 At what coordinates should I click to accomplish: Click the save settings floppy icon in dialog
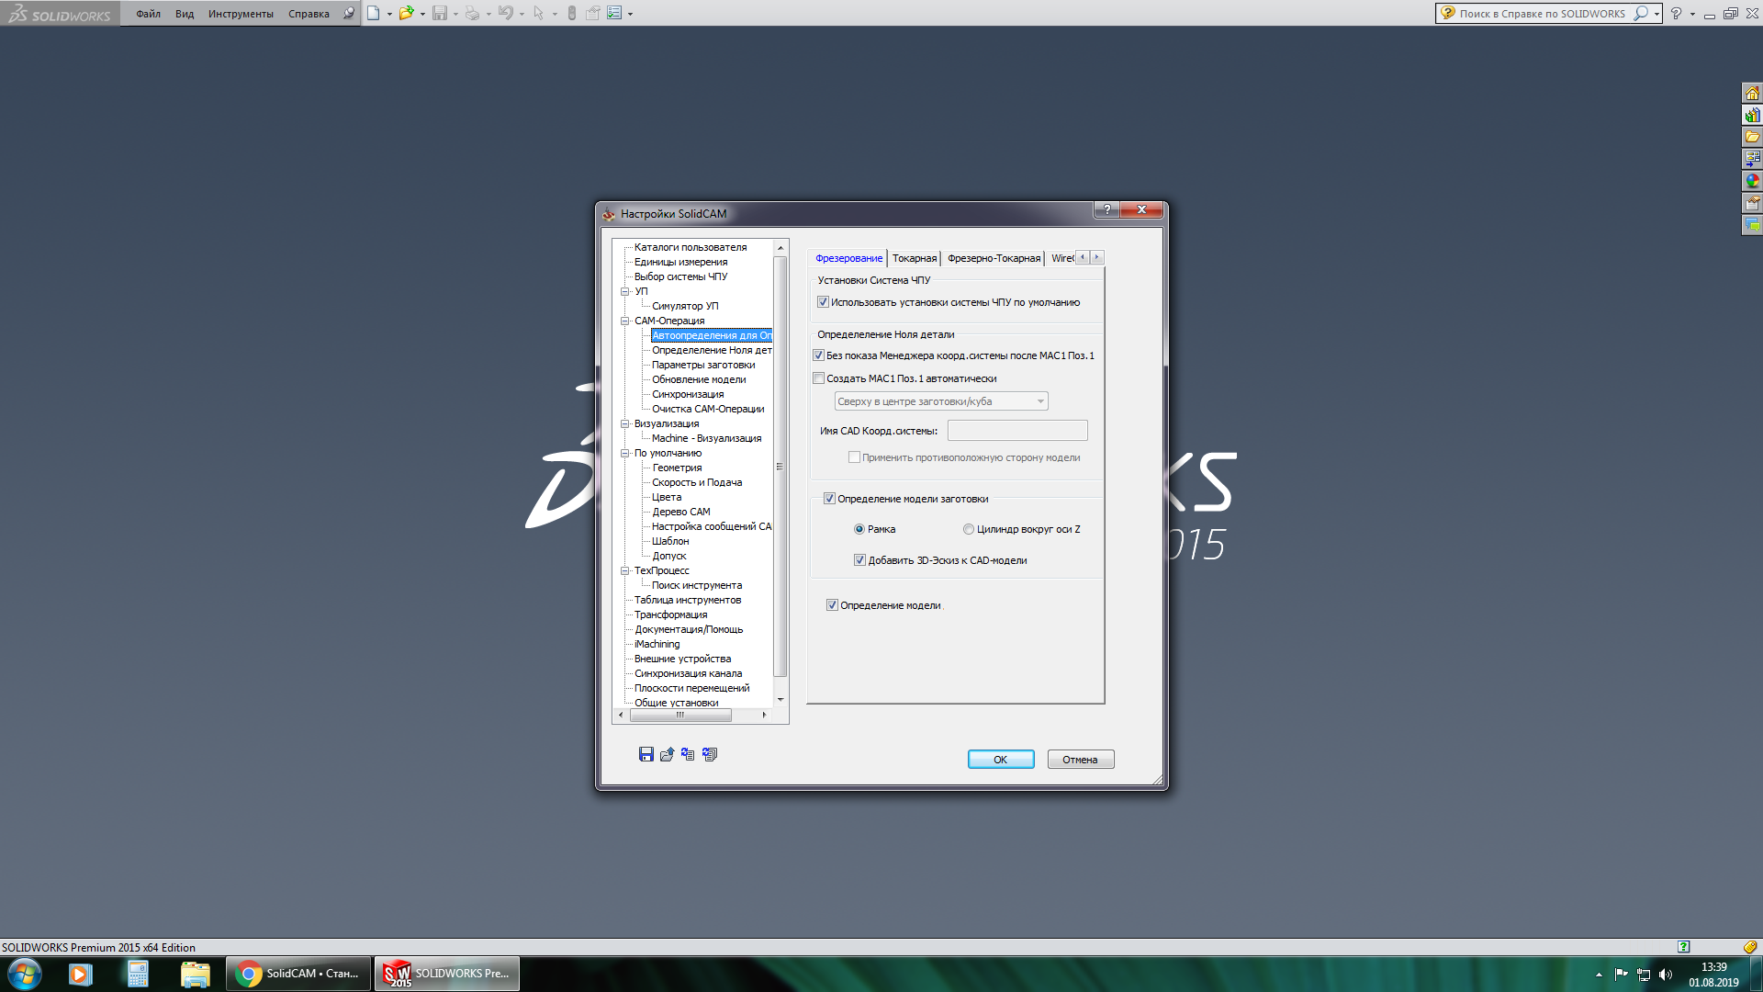coord(646,754)
